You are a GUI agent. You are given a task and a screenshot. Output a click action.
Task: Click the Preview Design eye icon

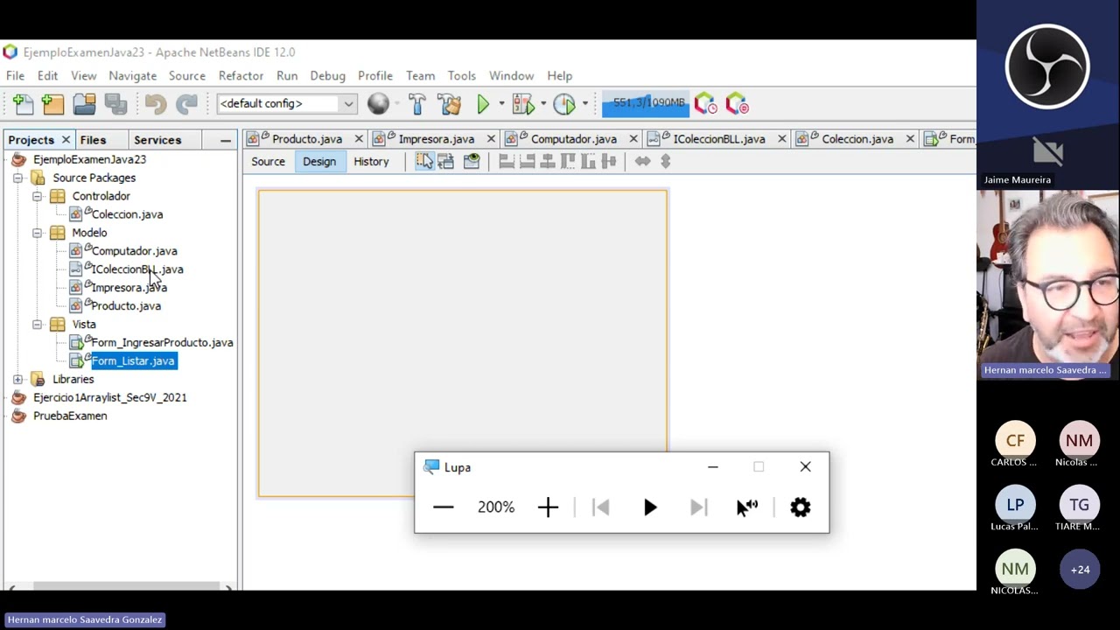click(x=472, y=161)
